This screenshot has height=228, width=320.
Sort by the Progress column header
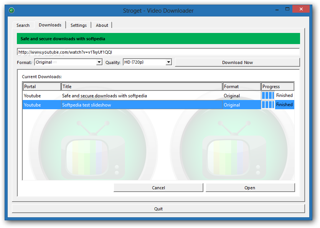click(x=277, y=86)
